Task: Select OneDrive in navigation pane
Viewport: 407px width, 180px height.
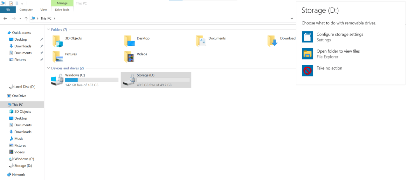Action: 19,96
